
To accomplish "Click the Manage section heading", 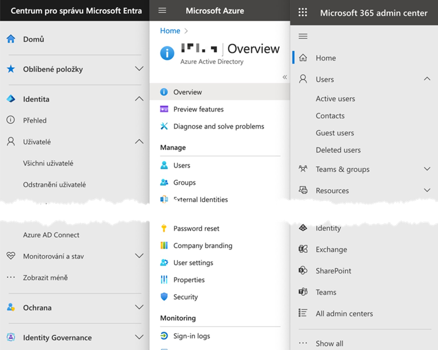I will coord(173,147).
